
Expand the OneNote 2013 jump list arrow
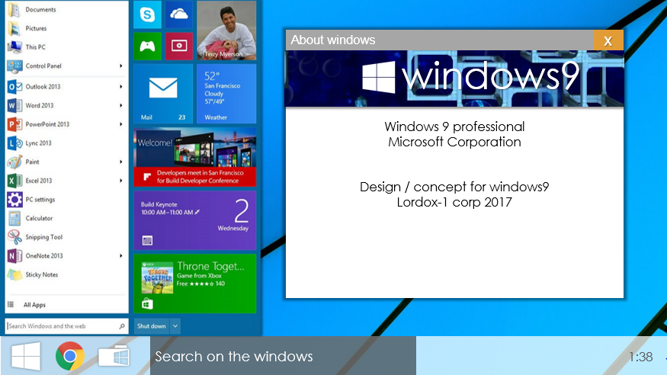[120, 256]
